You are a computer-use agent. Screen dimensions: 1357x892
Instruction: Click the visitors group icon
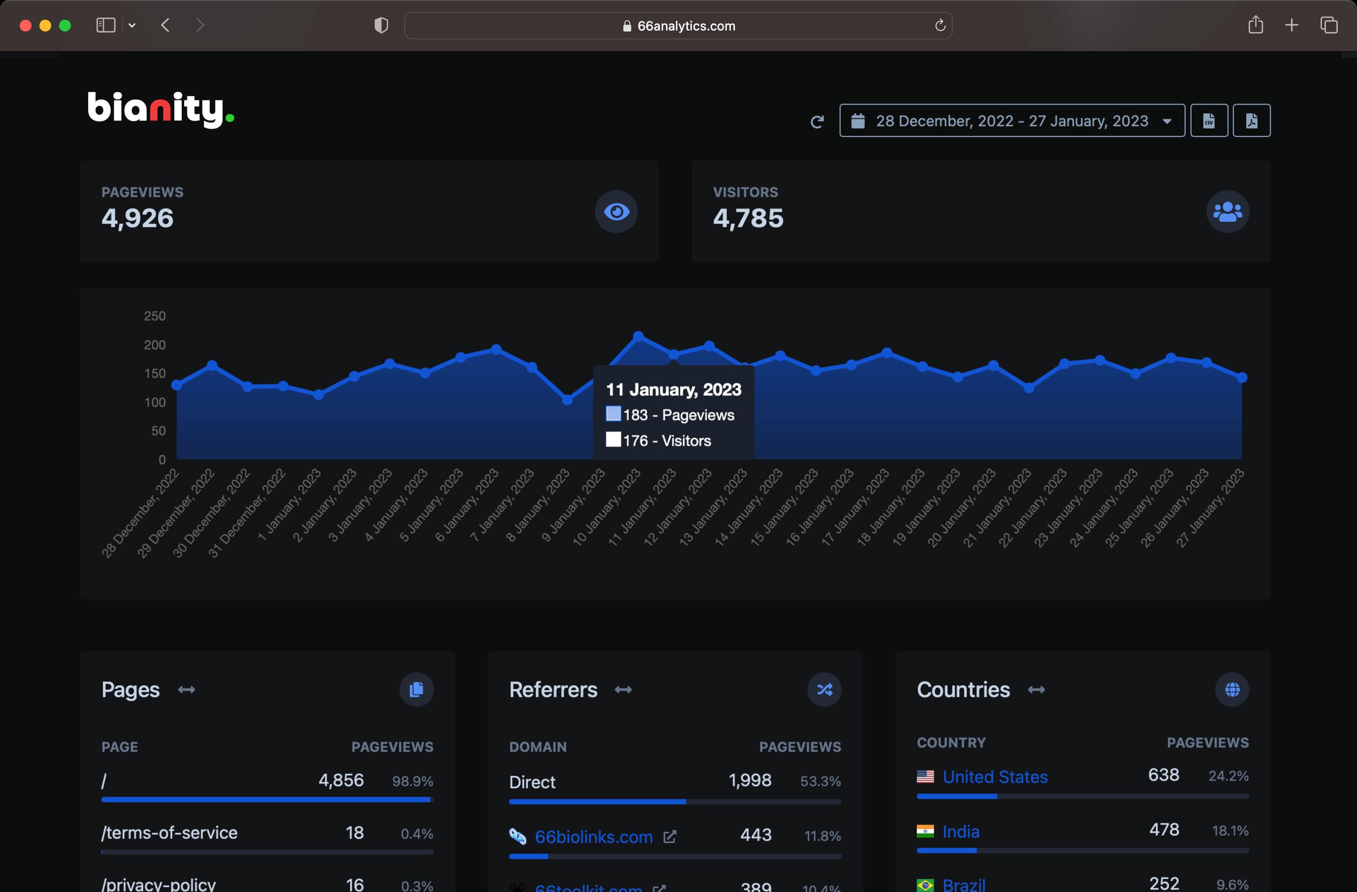tap(1227, 212)
